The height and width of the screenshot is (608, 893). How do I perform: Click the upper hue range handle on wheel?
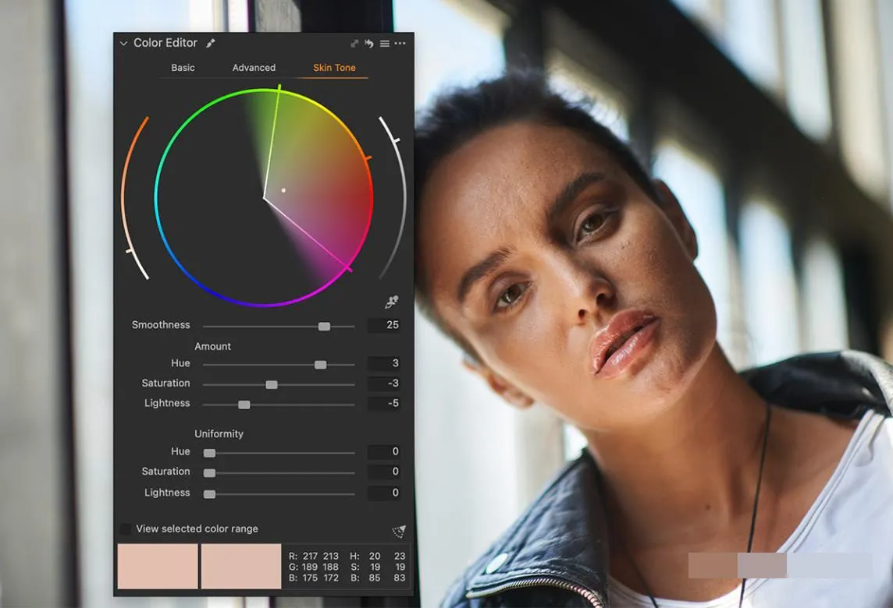pyautogui.click(x=279, y=87)
